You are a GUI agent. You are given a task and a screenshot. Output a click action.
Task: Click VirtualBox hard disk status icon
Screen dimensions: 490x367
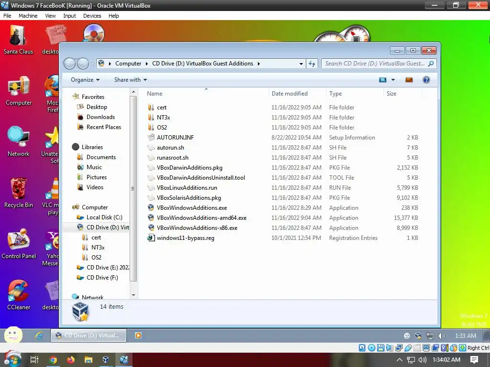362,348
